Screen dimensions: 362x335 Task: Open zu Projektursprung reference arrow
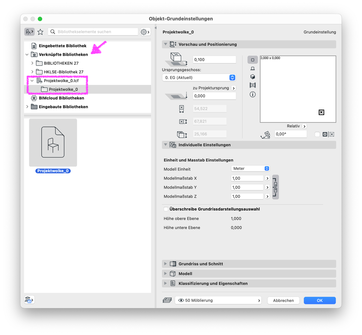234,88
